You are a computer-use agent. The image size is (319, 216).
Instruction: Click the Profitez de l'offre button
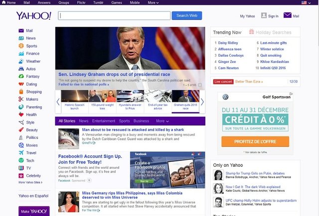click(255, 142)
